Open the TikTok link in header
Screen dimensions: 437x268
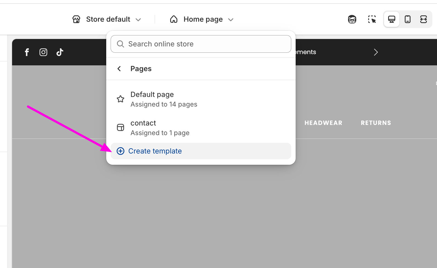tap(60, 52)
